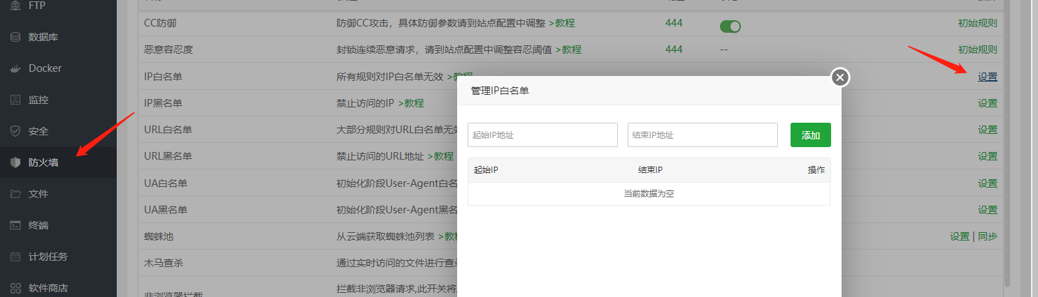Click the page vertical scrollbar
Screen dimensions: 1038x297
pyautogui.click(x=1007, y=143)
